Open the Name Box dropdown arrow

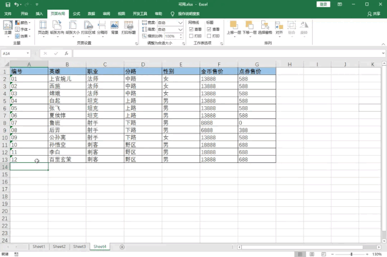click(28, 53)
